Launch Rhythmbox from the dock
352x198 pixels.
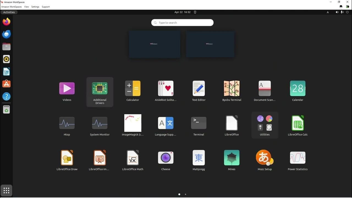click(6, 59)
